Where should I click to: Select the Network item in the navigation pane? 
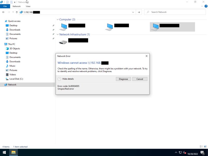tap(12, 84)
